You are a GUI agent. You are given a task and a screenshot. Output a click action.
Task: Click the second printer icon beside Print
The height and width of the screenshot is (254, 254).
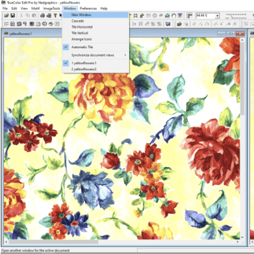coord(49,16)
